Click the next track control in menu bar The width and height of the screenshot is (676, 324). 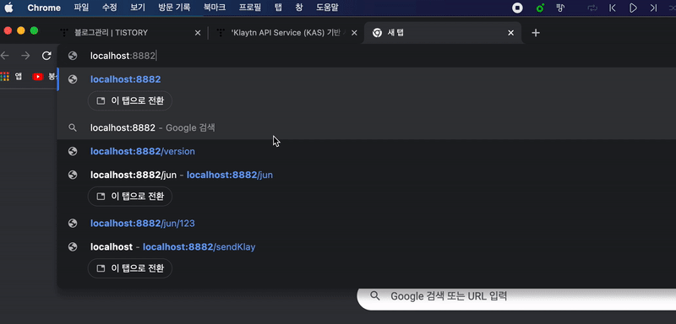653,8
